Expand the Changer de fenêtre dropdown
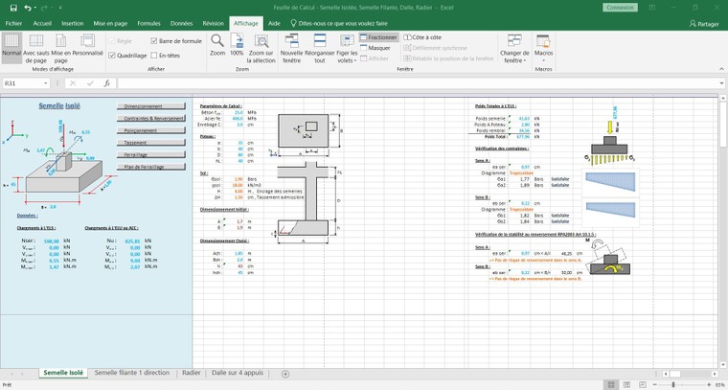The height and width of the screenshot is (390, 728). (514, 59)
